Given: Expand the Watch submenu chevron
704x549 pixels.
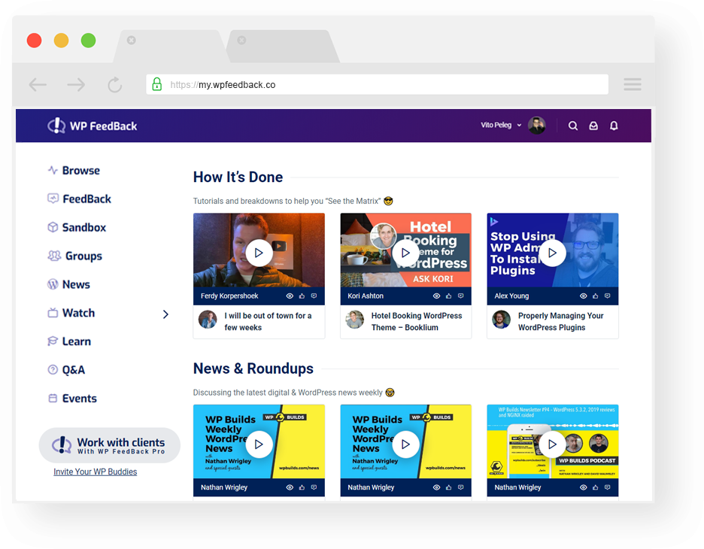Looking at the screenshot, I should [165, 314].
